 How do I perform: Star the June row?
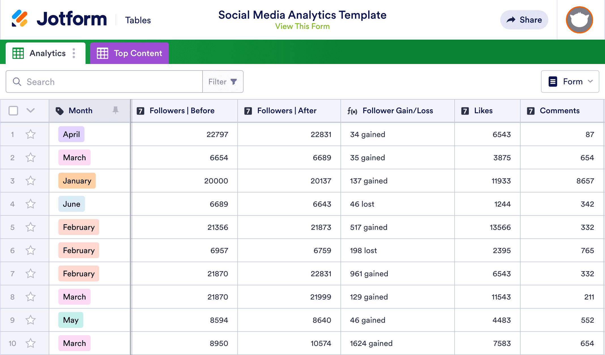pos(31,204)
